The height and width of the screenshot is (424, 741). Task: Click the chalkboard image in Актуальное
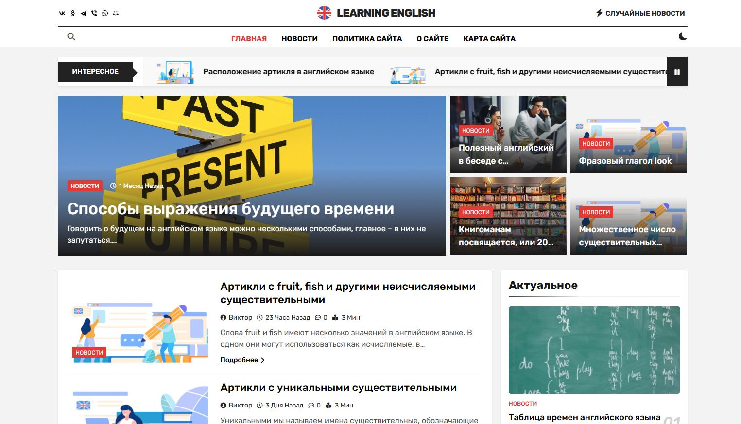(594, 350)
